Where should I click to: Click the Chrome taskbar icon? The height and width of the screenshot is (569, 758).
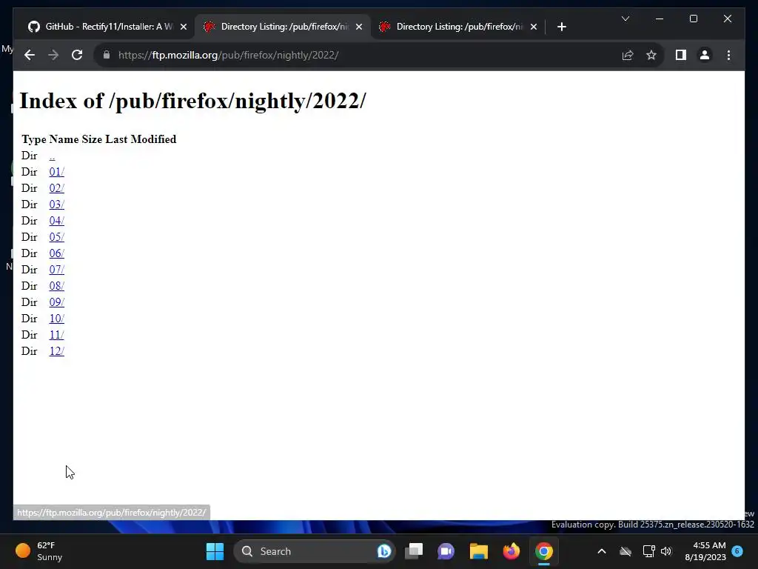point(544,551)
